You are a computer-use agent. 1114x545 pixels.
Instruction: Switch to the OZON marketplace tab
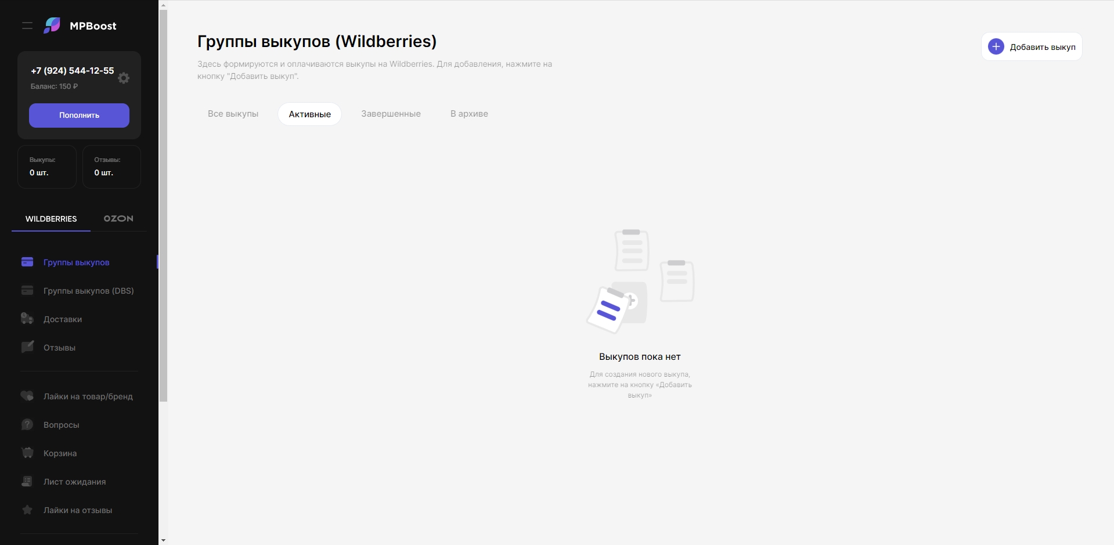tap(118, 219)
